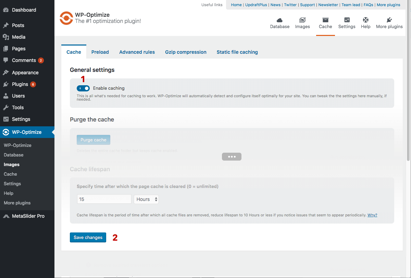Click the Purge the cache heading
Image resolution: width=411 pixels, height=278 pixels.
click(x=92, y=119)
